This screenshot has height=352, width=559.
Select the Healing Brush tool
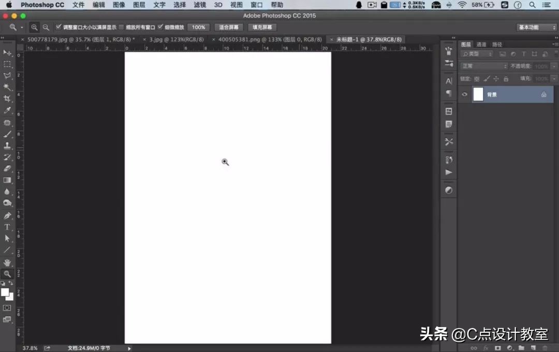pyautogui.click(x=7, y=123)
